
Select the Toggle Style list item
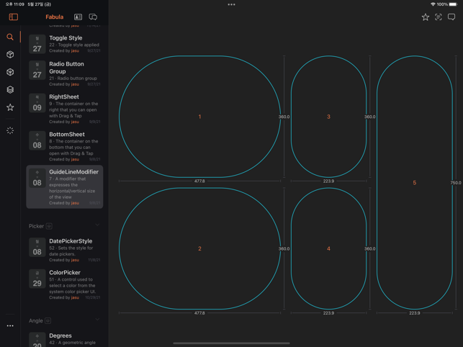pyautogui.click(x=65, y=44)
